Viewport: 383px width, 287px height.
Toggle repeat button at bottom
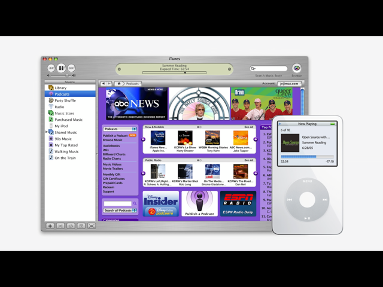click(x=71, y=226)
